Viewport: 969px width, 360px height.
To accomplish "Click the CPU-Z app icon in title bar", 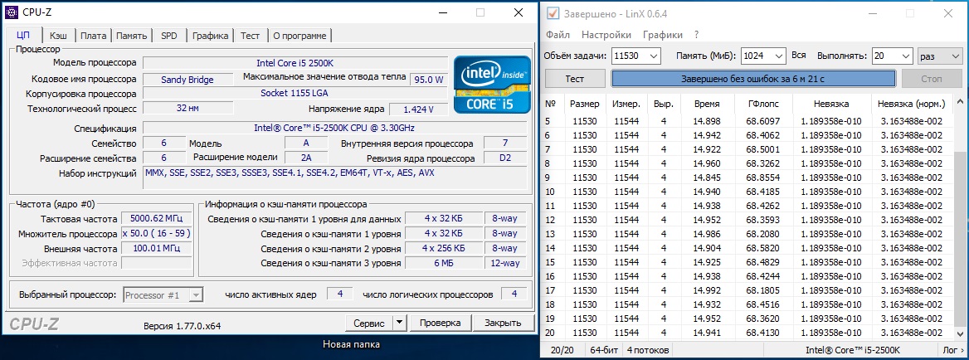I will coord(12,12).
